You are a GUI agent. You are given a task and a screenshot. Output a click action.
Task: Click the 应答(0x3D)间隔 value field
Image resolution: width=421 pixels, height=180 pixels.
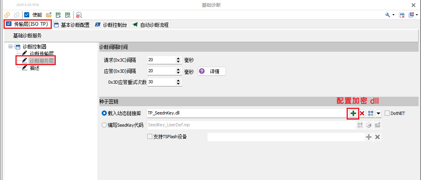point(161,71)
